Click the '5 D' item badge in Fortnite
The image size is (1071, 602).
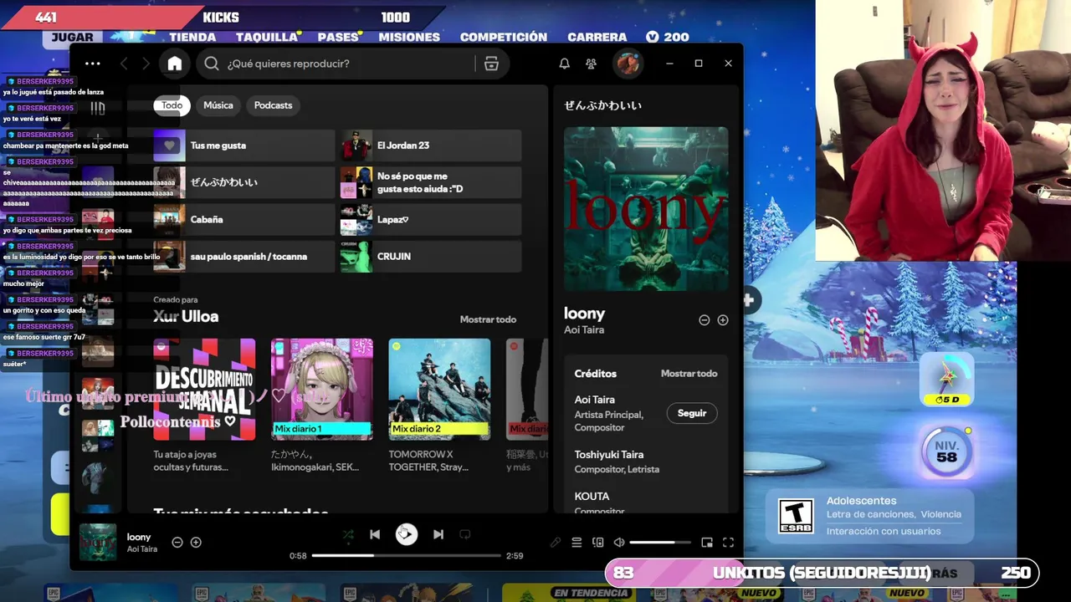(x=946, y=380)
